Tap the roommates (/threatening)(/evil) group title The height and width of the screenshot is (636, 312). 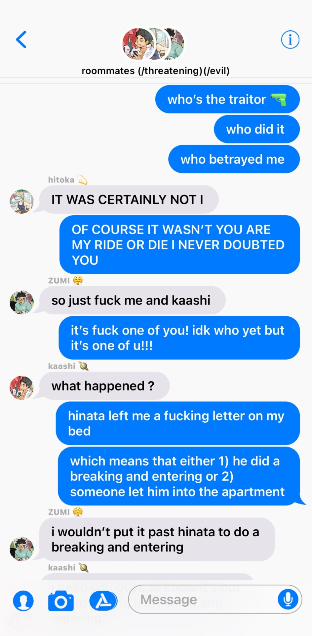tap(156, 71)
